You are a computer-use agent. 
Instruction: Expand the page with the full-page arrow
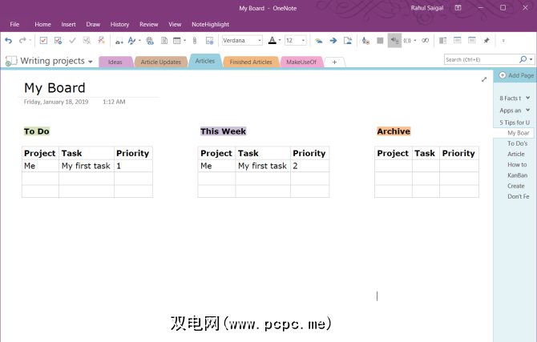tap(483, 79)
